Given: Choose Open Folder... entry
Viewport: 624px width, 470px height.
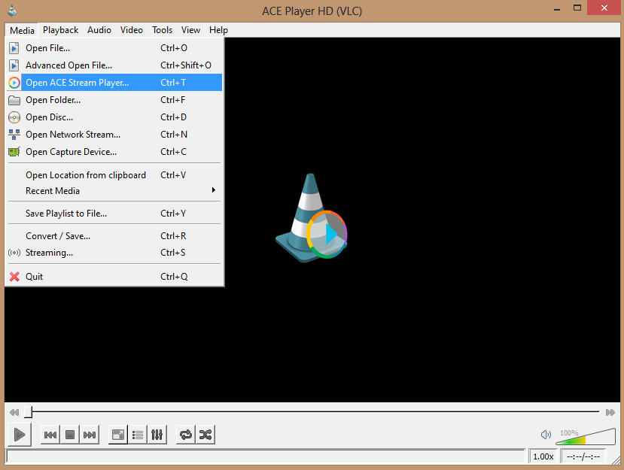Looking at the screenshot, I should tap(114, 100).
